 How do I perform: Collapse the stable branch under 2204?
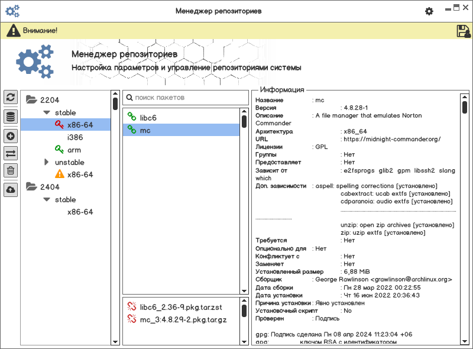pos(47,112)
